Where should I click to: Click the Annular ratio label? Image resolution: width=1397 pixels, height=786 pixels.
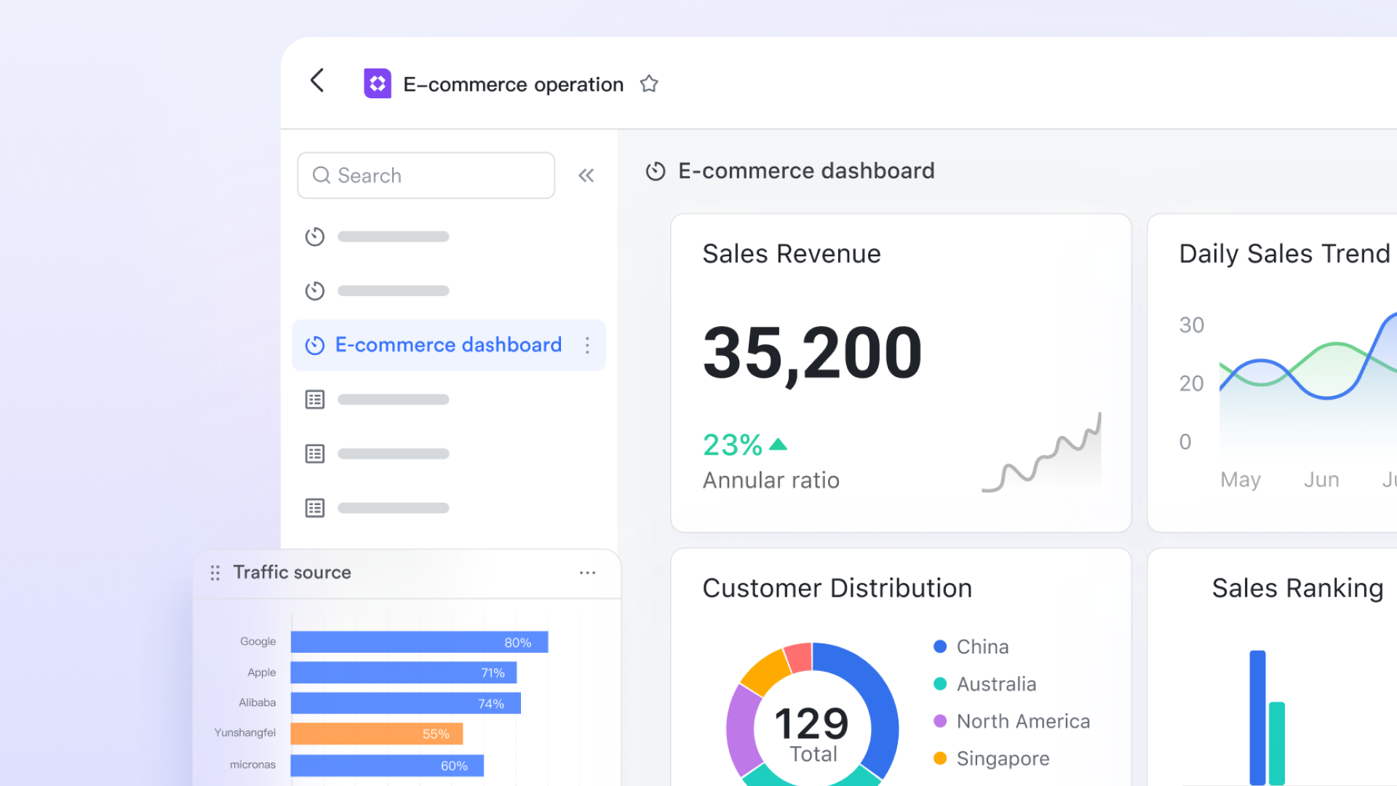[771, 480]
